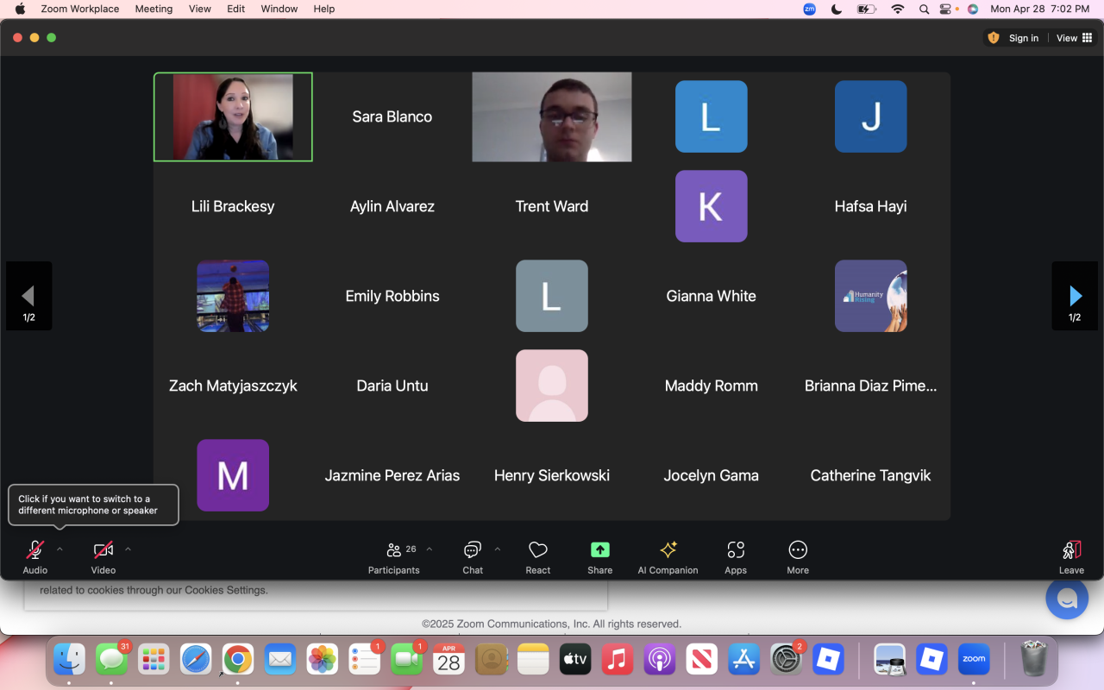Click Gianna White's name tile
1104x690 pixels.
coord(712,296)
